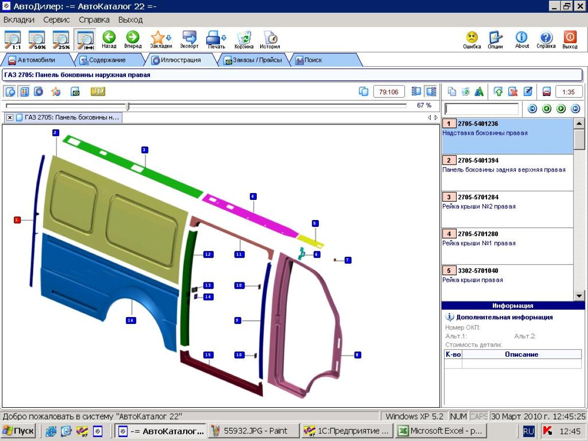Click the 79:106 illustration counter
Viewport: 588px width, 441px height.
click(x=389, y=92)
